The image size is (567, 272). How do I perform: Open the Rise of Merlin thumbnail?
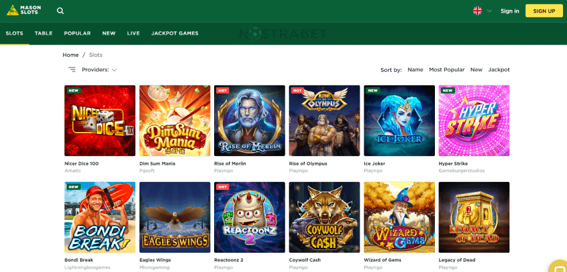coord(249,121)
